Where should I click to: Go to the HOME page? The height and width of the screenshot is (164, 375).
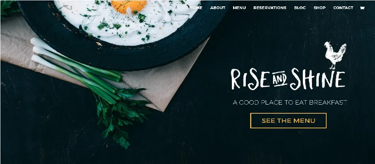[x=196, y=8]
